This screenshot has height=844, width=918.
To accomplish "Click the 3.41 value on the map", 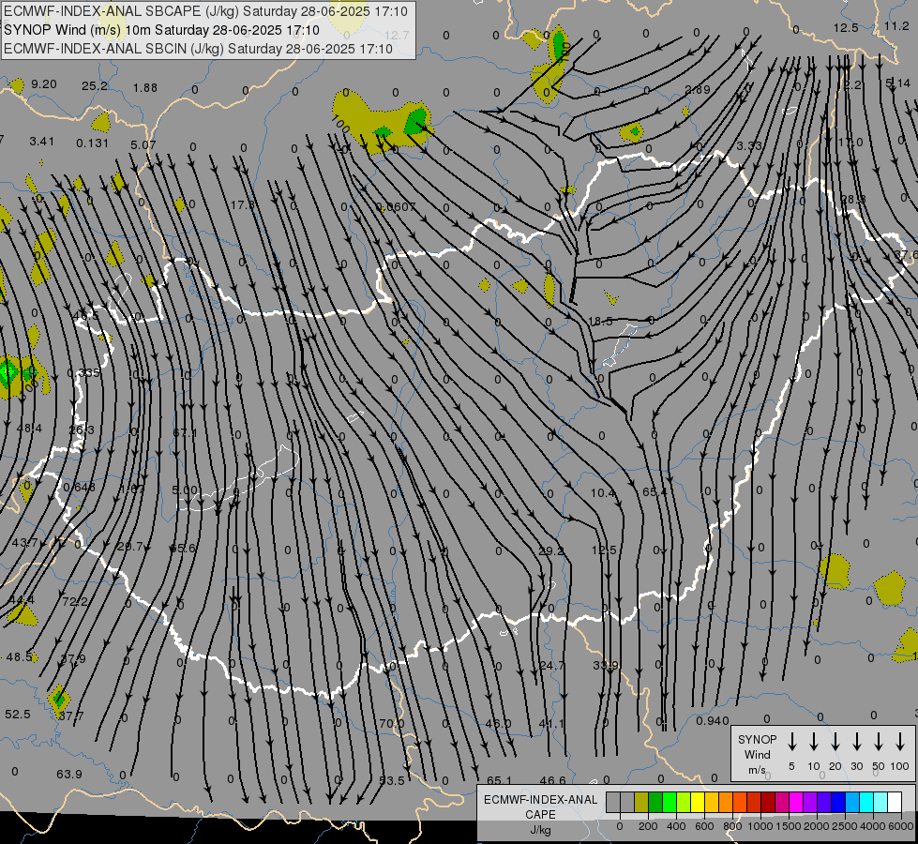I will coord(41,142).
